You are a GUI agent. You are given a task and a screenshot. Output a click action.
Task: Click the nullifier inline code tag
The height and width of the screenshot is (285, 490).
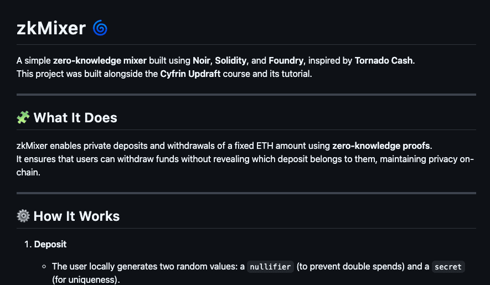point(270,267)
